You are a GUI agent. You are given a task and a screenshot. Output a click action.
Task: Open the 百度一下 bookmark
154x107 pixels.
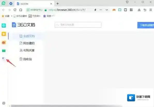49,16
